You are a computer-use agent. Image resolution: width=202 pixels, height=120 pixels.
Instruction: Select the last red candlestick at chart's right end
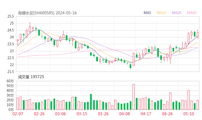[198, 35]
